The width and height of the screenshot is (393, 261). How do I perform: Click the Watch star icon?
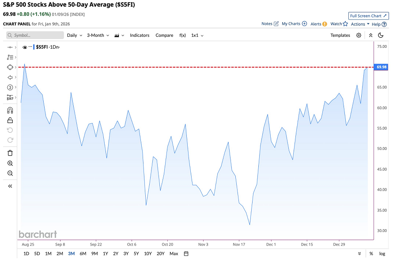coord(345,23)
